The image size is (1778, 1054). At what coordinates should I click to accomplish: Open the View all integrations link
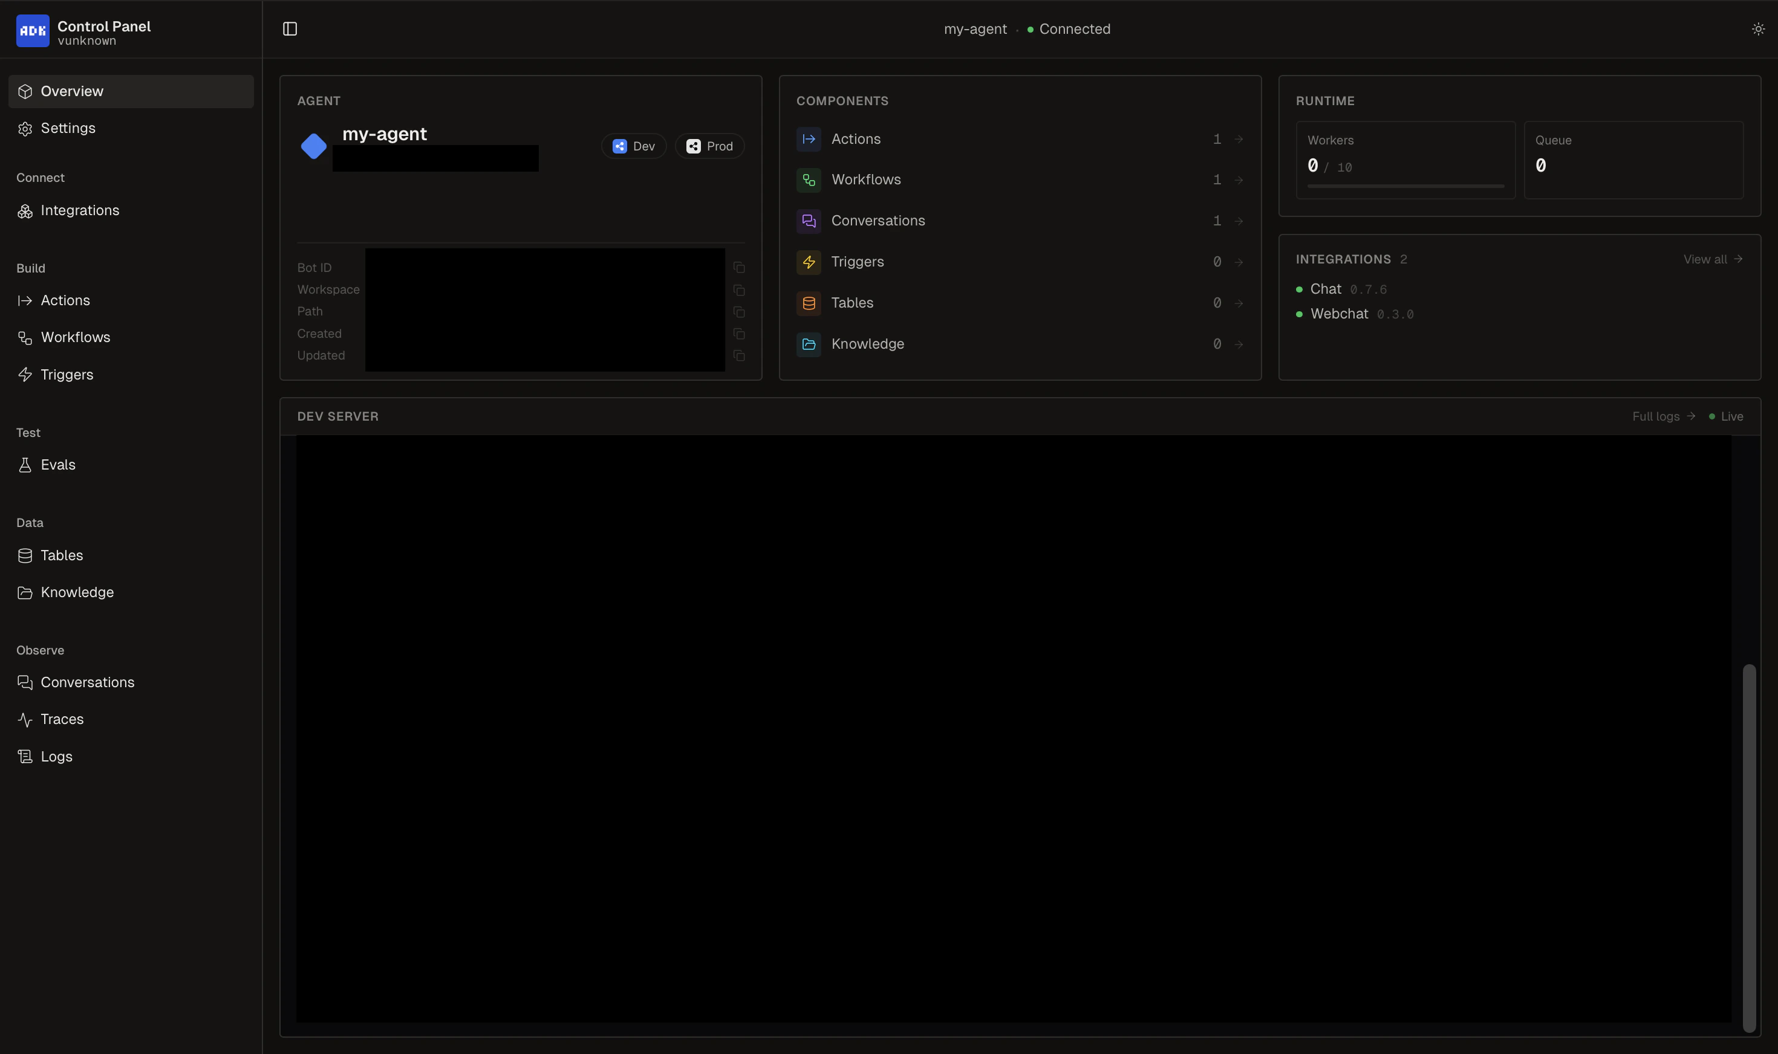(1712, 259)
